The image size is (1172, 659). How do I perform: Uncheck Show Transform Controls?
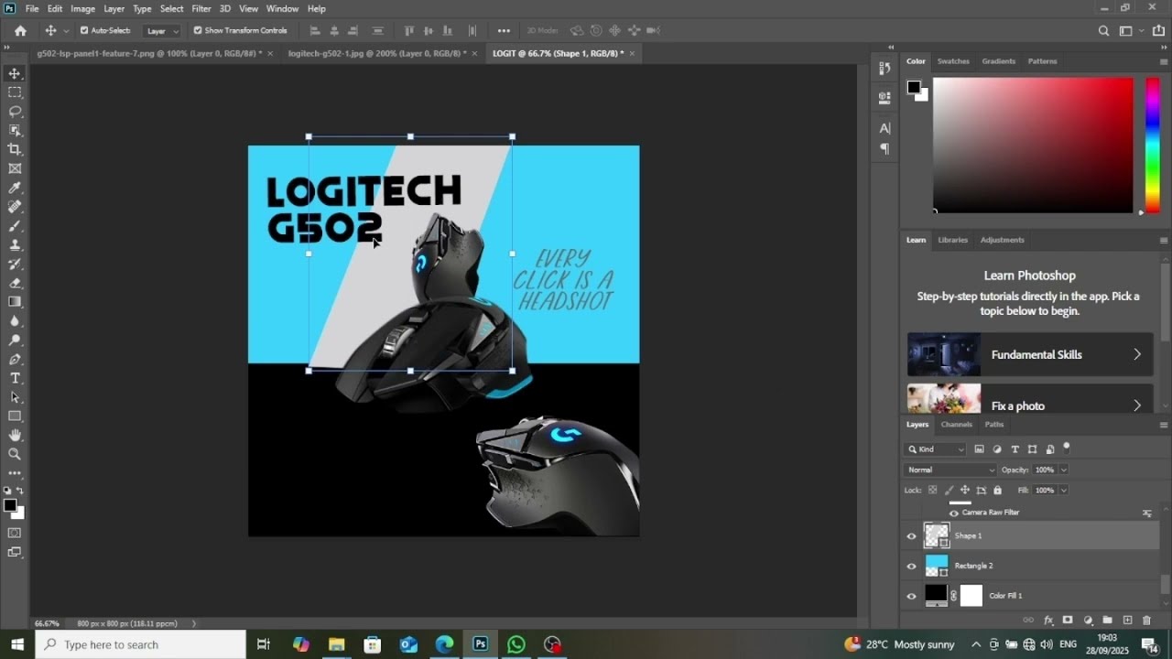coord(198,30)
